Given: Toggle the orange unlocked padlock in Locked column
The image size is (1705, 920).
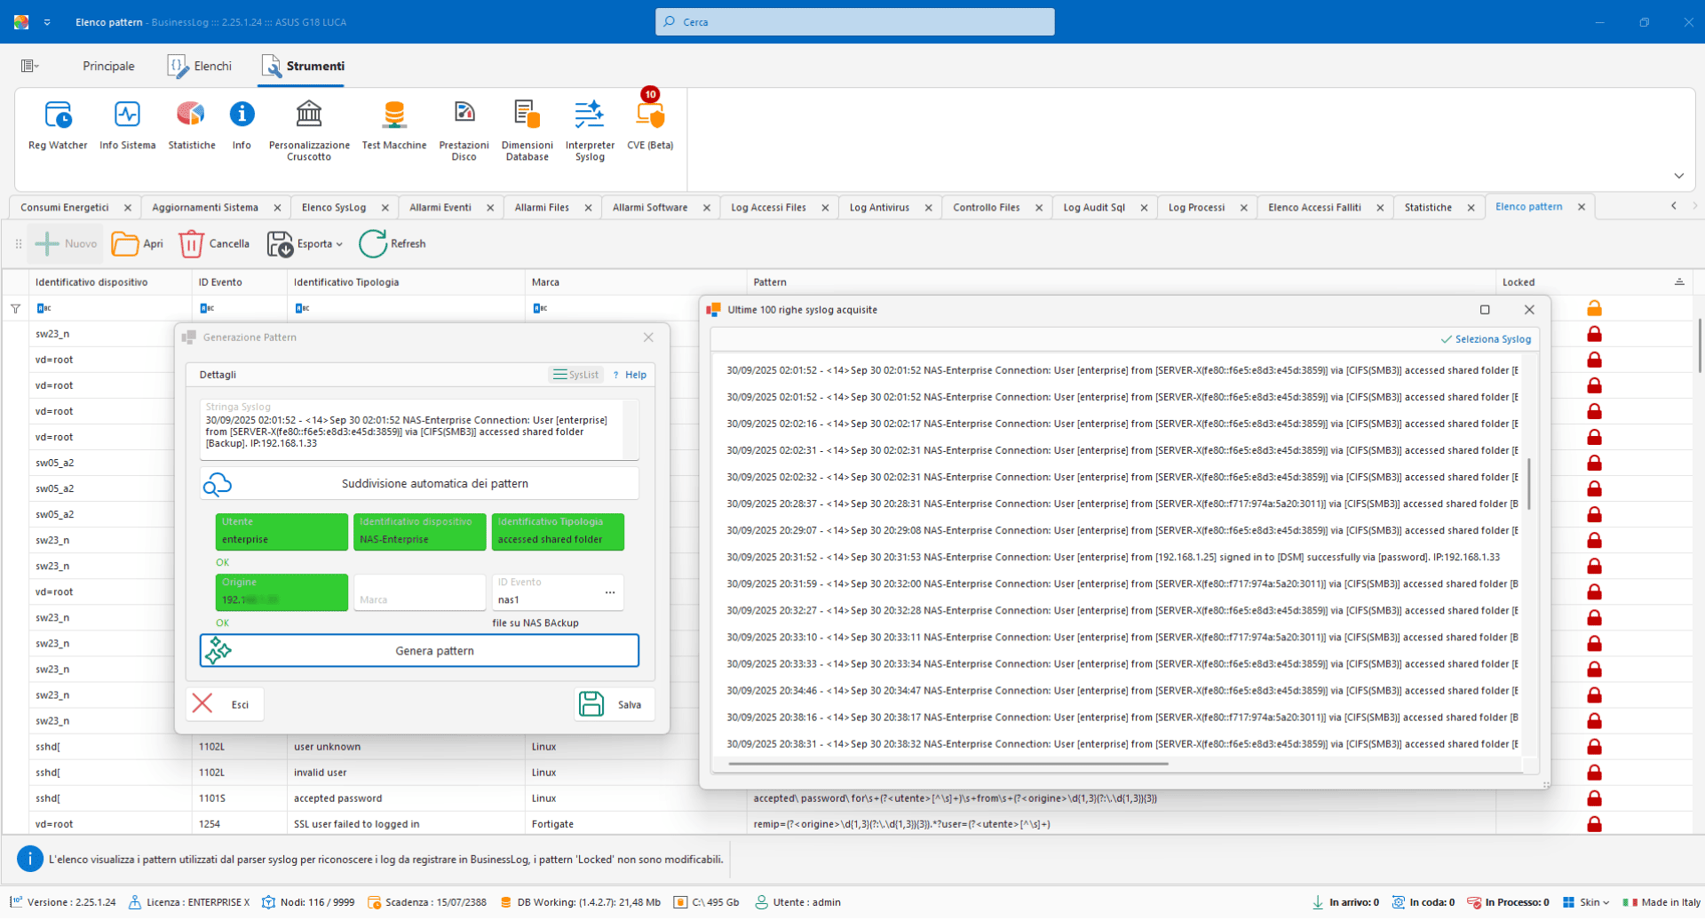Looking at the screenshot, I should (1594, 308).
